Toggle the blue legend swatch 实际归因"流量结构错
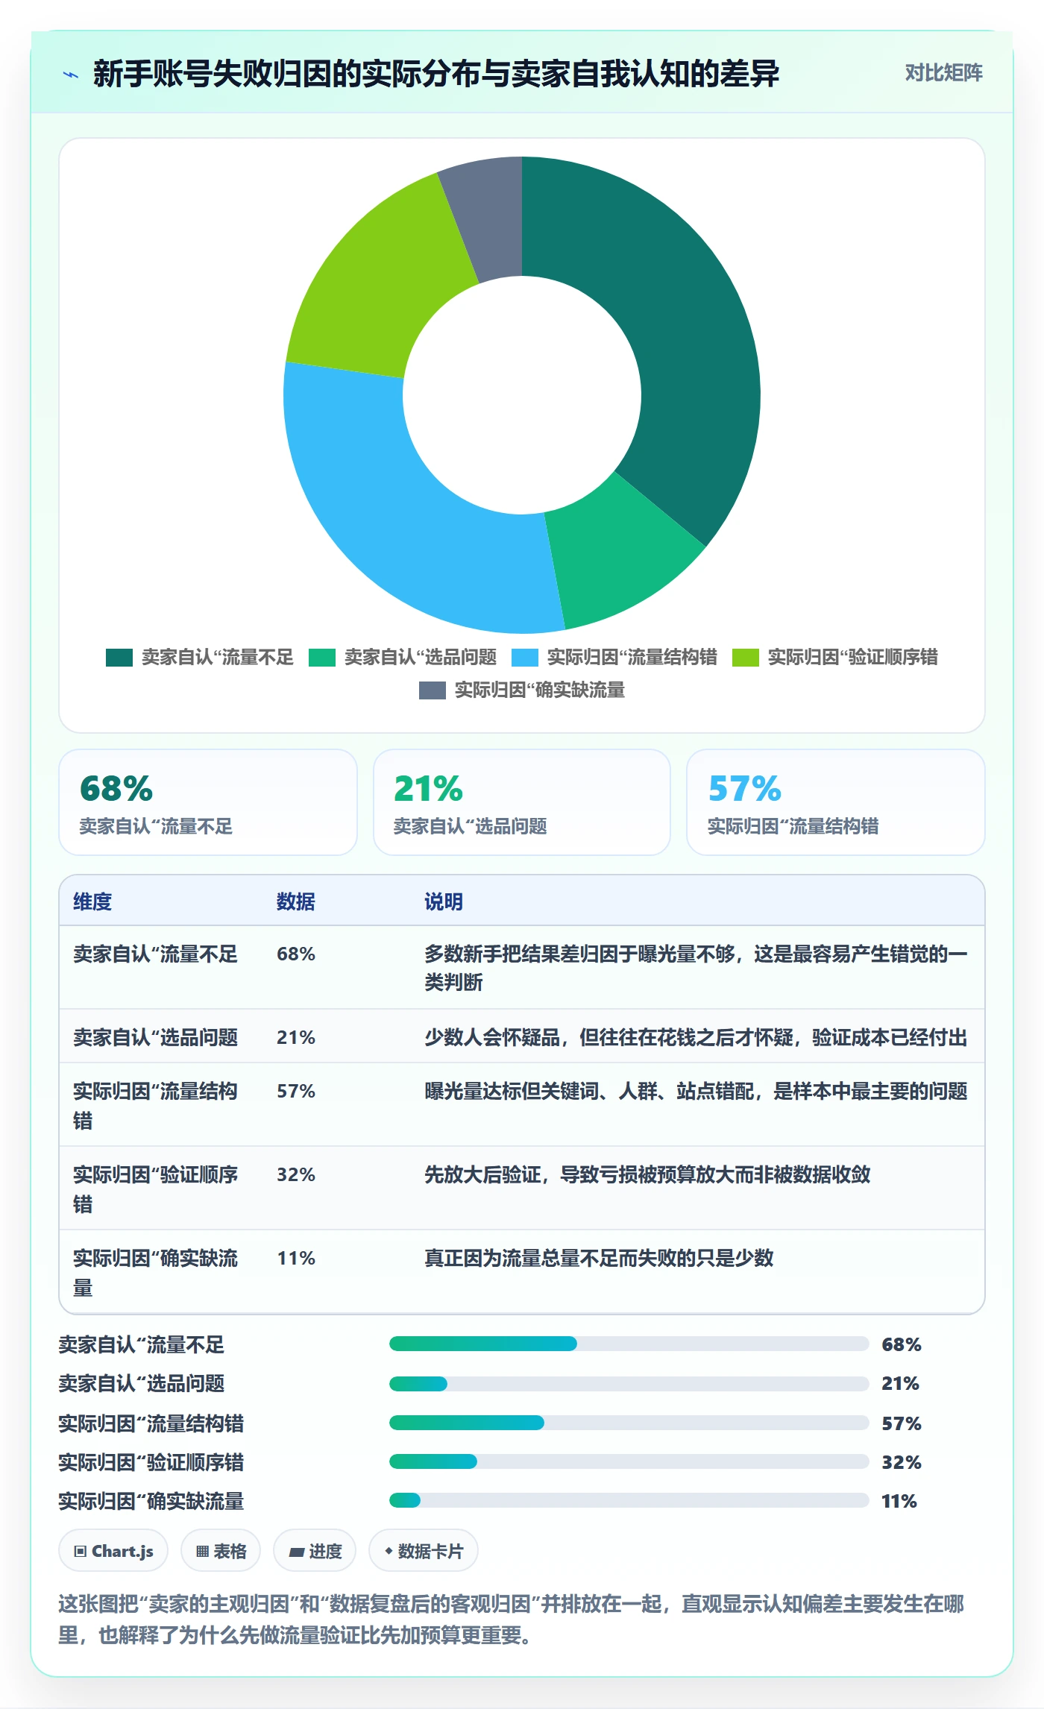Screen dimensions: 1044x1709 [x=525, y=657]
